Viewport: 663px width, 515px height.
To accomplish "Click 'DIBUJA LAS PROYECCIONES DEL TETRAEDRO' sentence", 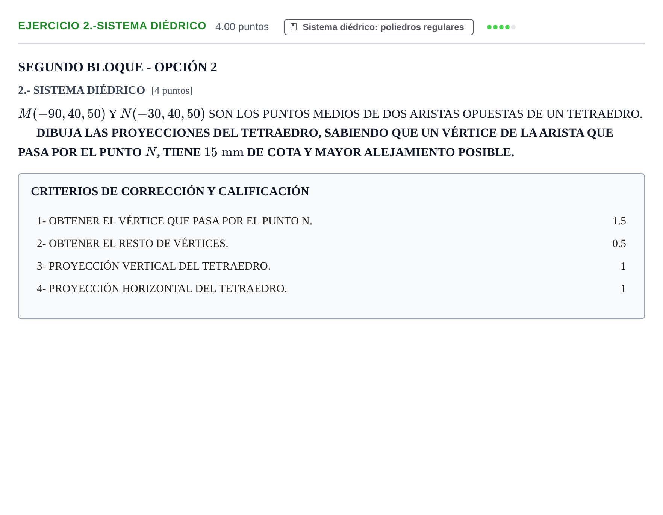I will (x=316, y=143).
